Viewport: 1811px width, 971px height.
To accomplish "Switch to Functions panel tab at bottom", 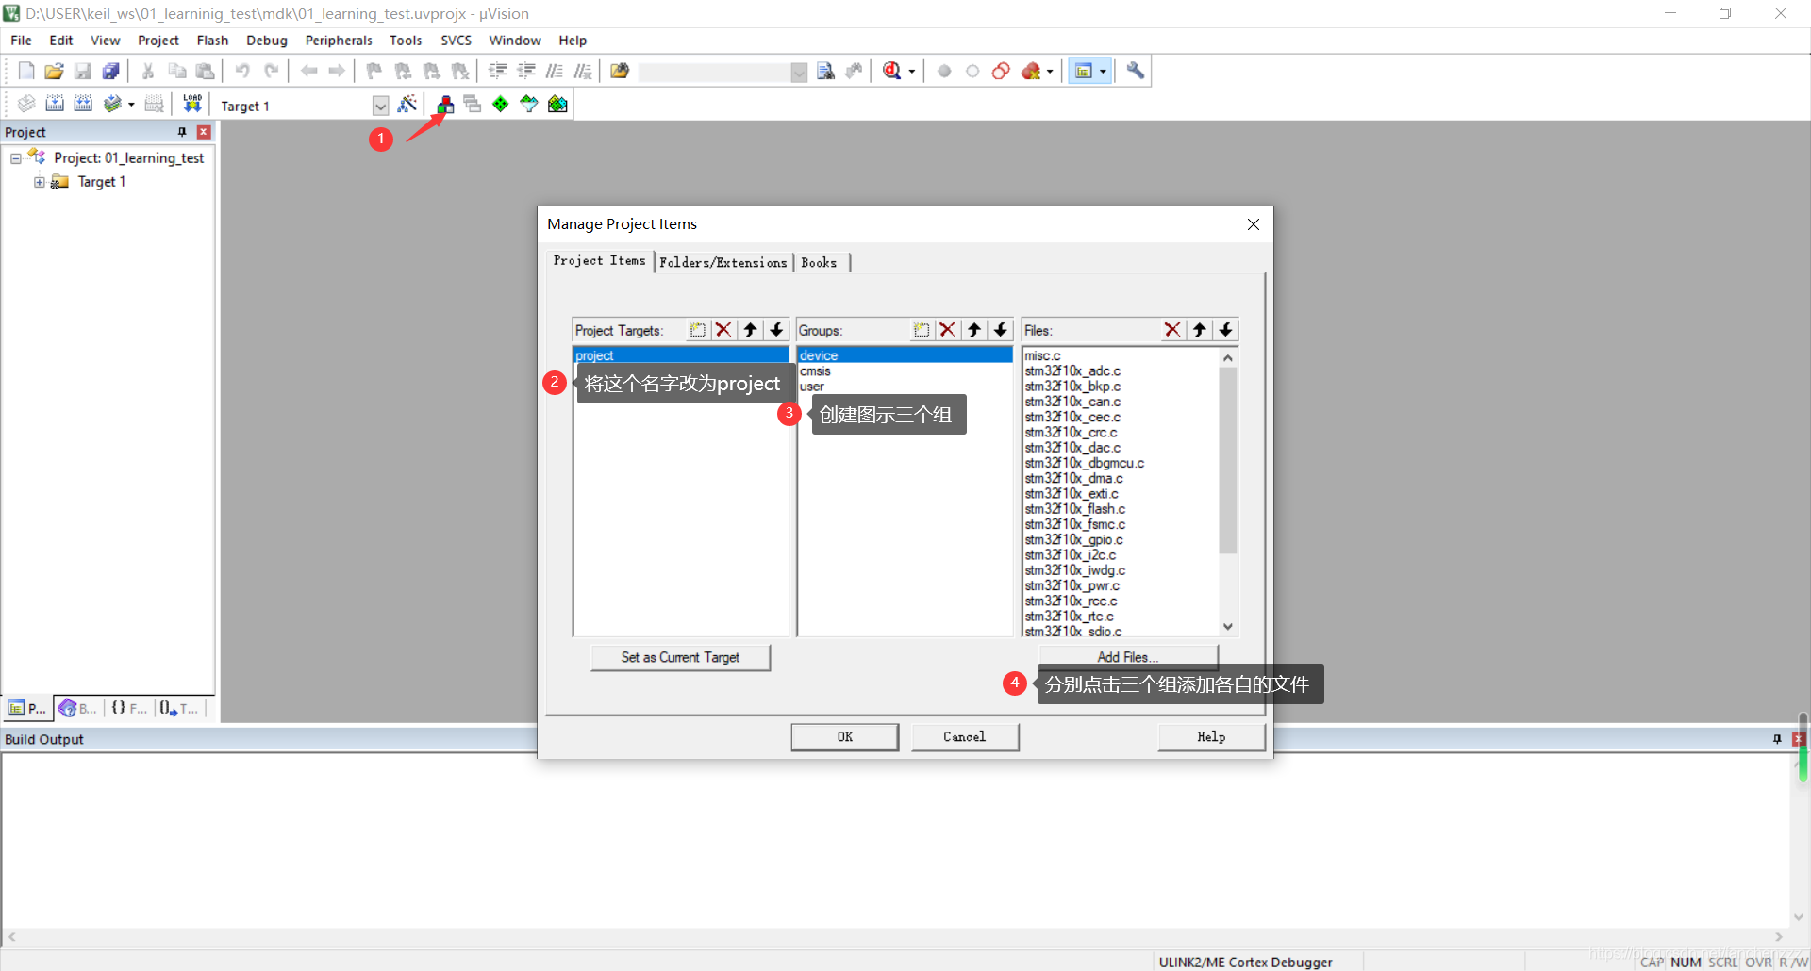I will [129, 708].
